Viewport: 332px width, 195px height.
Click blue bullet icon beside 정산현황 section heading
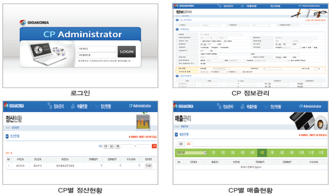pyautogui.click(x=7, y=136)
